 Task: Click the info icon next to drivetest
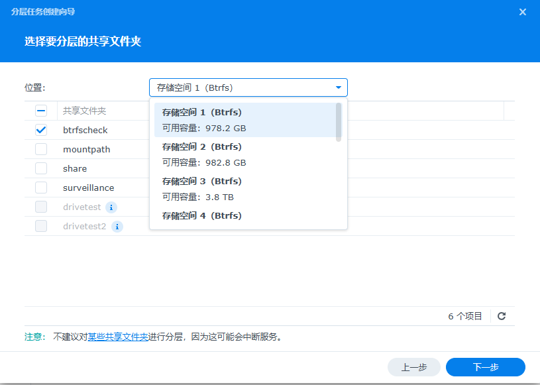pos(111,207)
